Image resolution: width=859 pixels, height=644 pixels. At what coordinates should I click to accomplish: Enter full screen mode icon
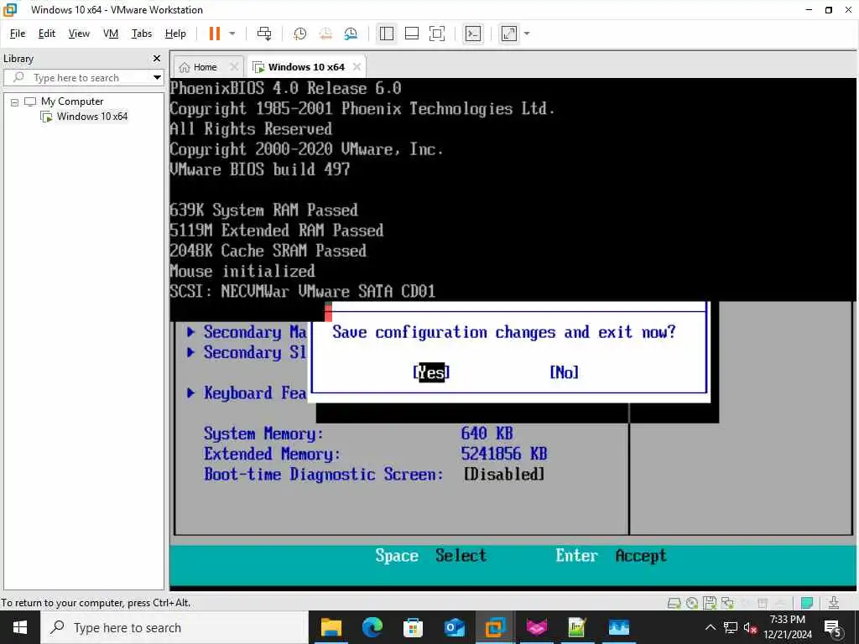[436, 34]
